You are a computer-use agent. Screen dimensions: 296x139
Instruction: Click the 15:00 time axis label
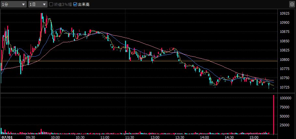click(x=254, y=137)
